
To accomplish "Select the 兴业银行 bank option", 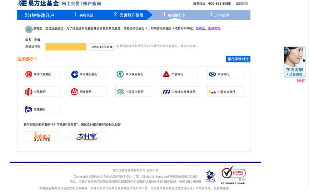I will [x=226, y=74].
